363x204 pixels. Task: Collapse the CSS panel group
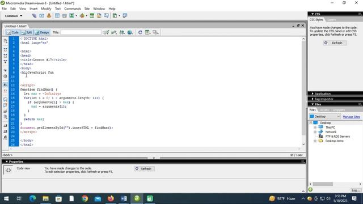[x=313, y=14]
